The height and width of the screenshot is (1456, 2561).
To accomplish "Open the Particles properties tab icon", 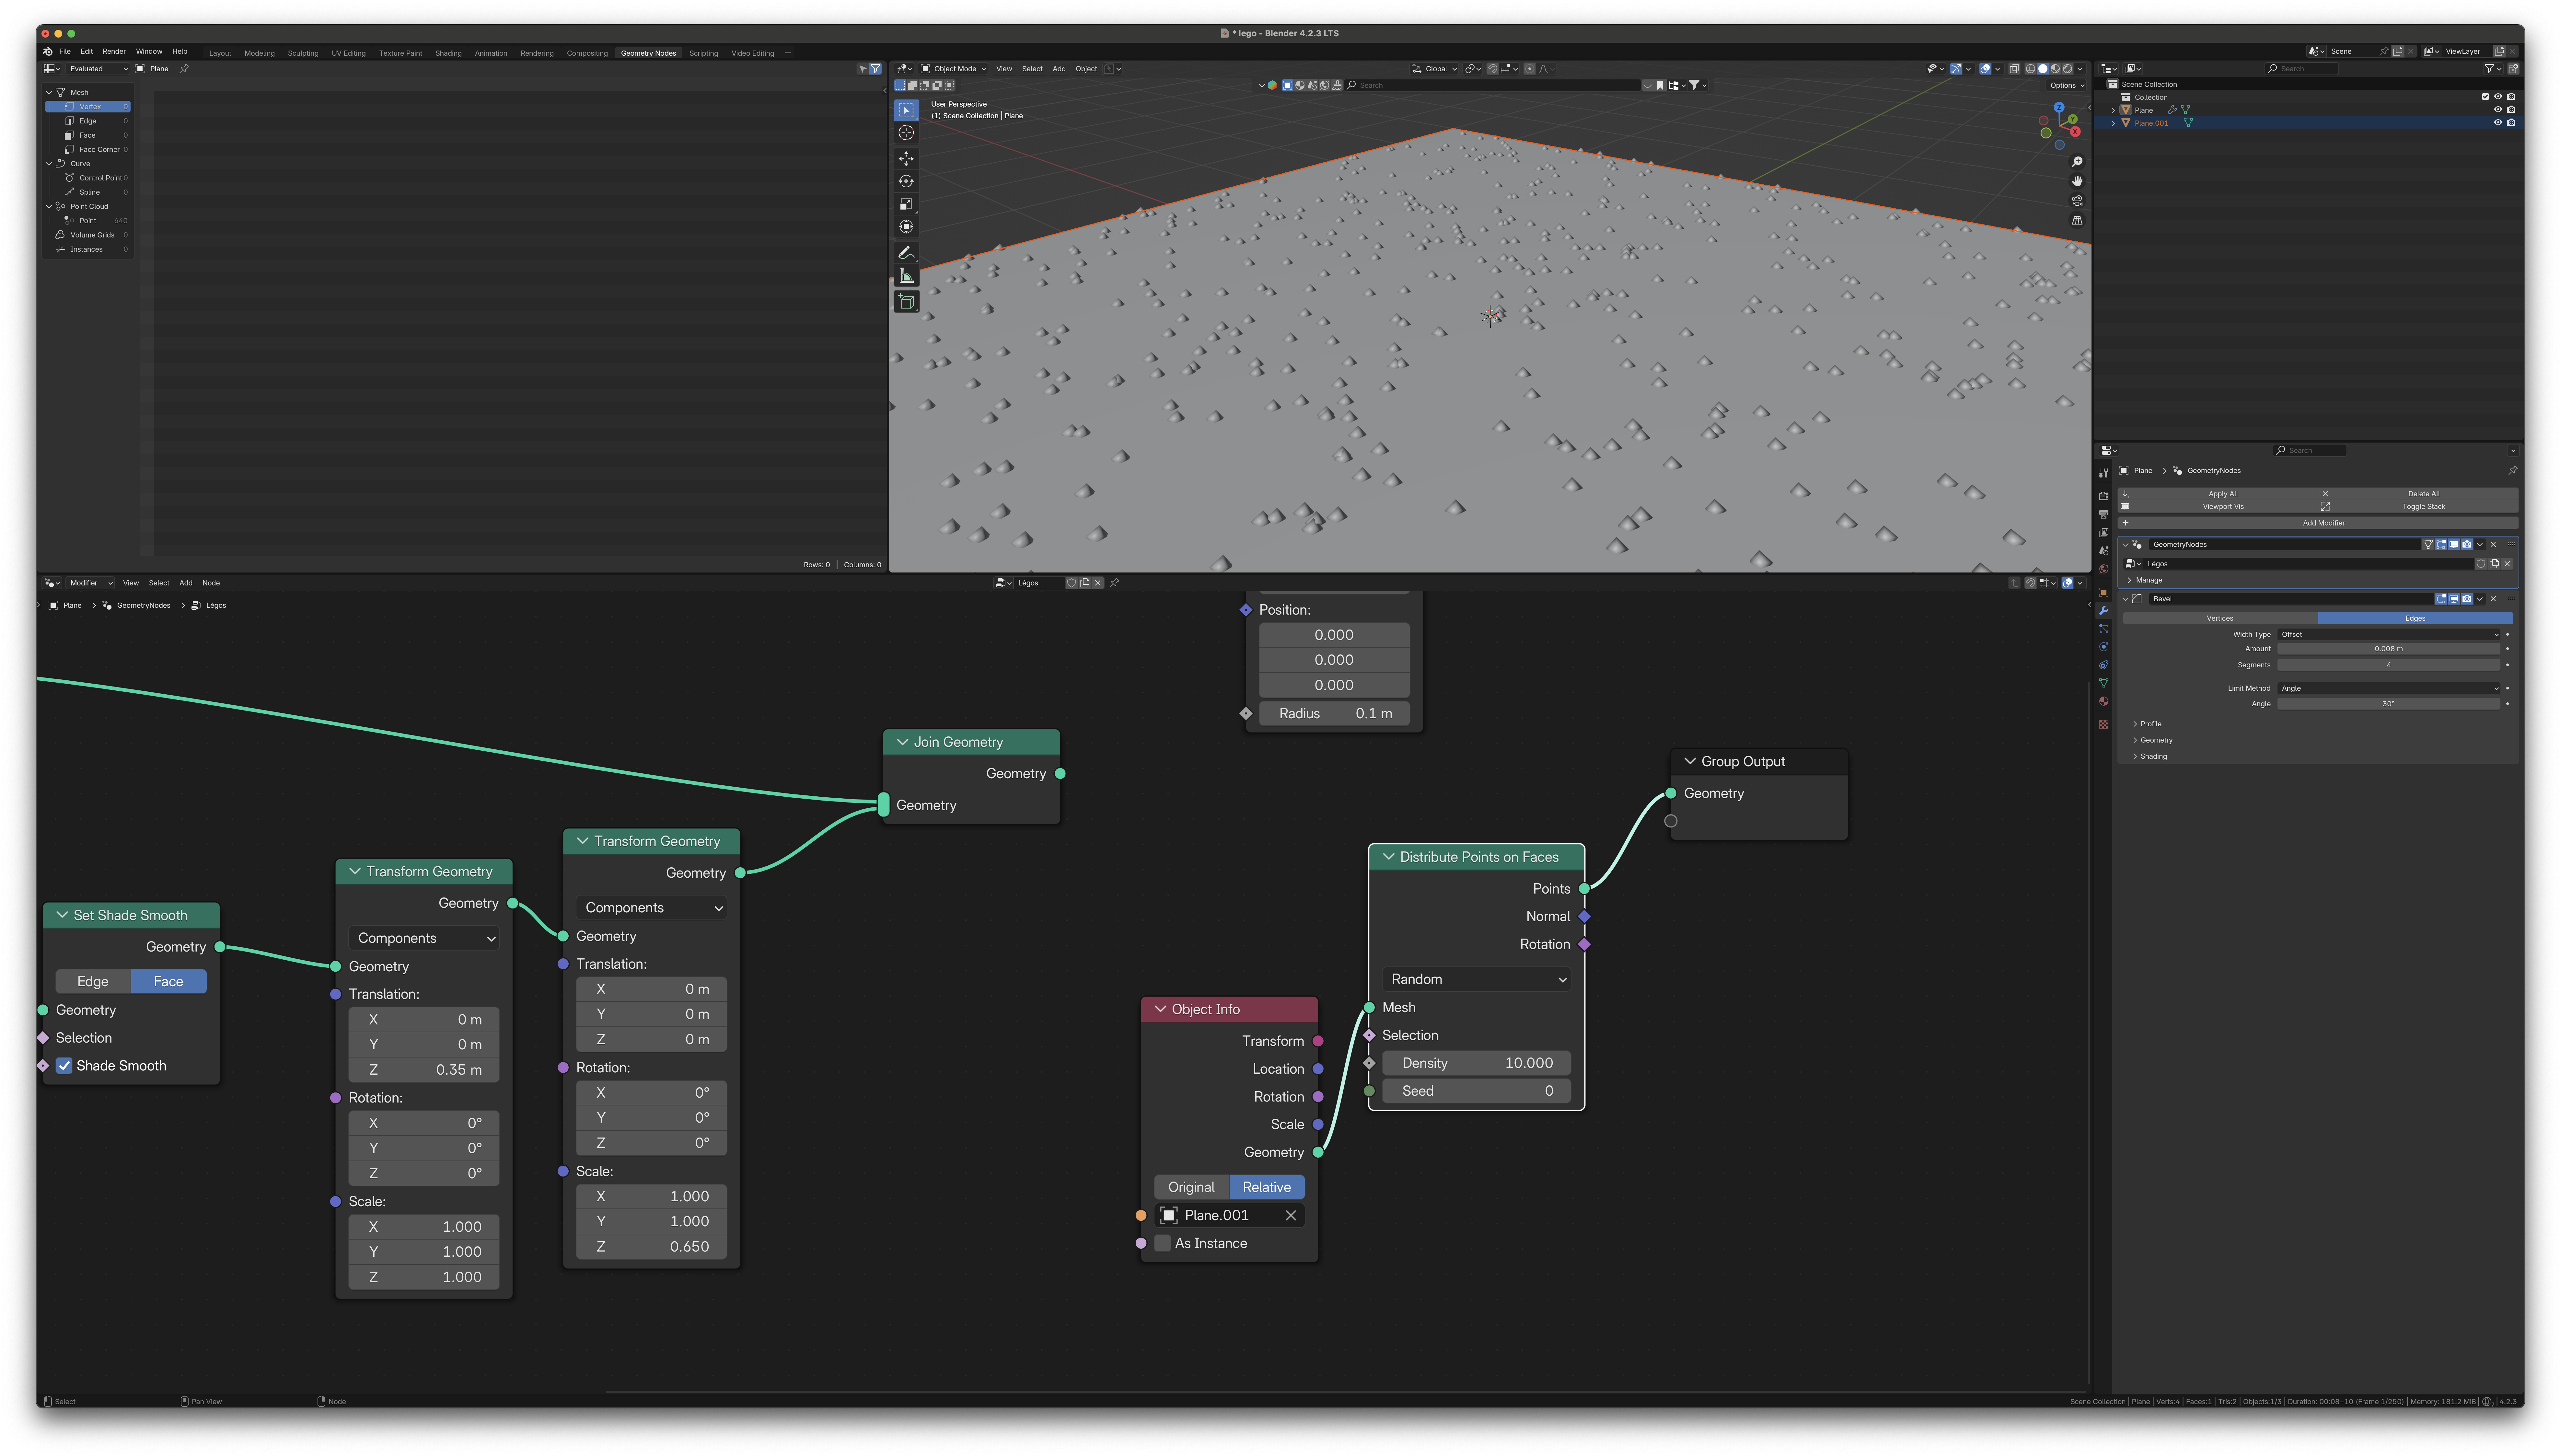I will (x=2104, y=629).
